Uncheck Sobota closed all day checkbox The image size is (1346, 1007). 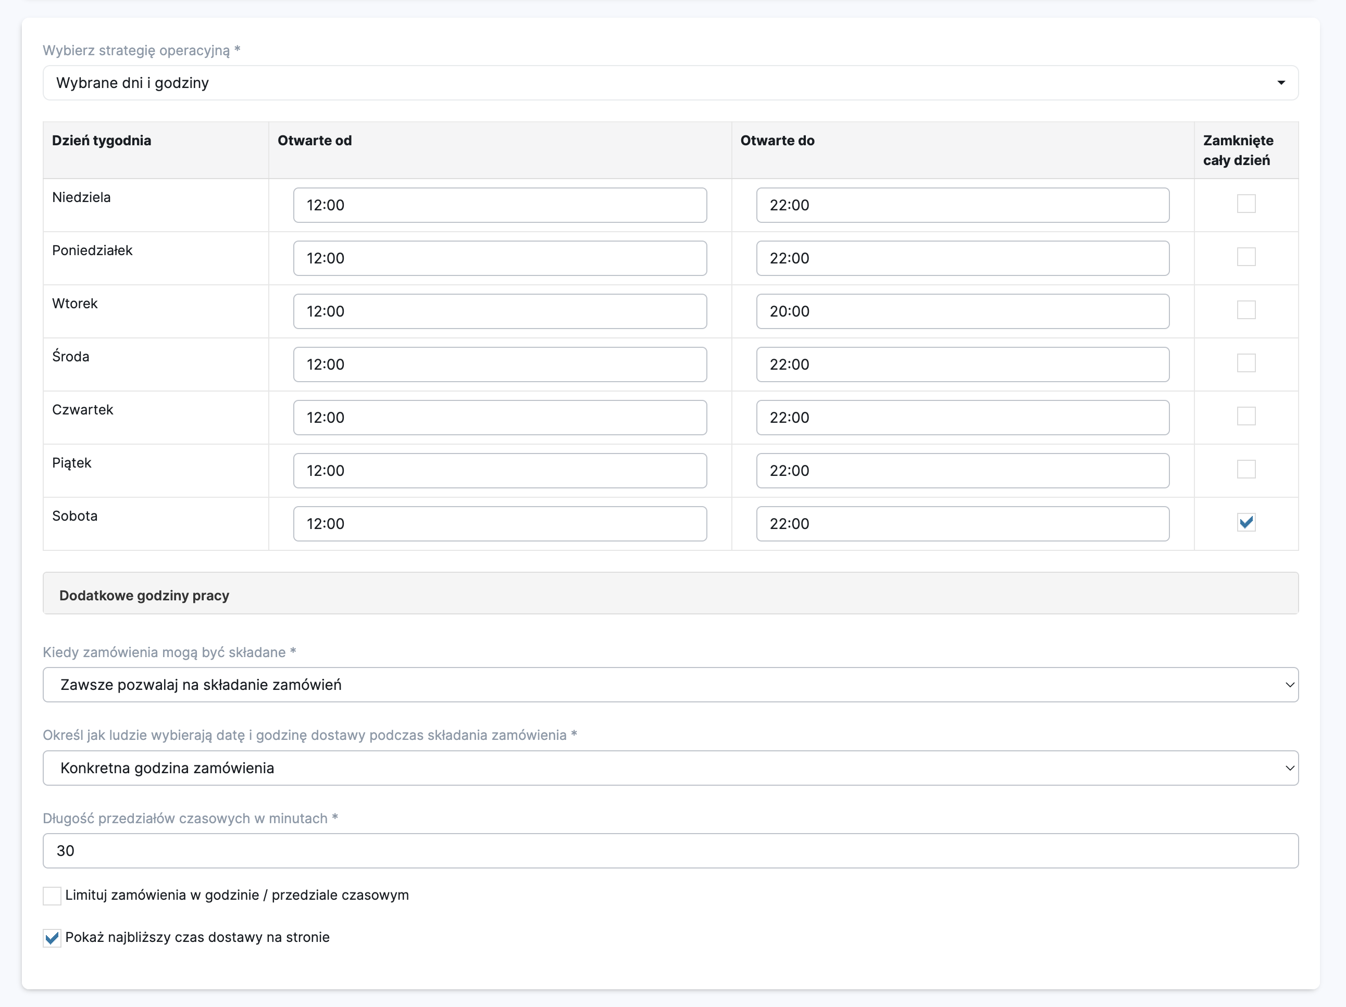(1245, 522)
